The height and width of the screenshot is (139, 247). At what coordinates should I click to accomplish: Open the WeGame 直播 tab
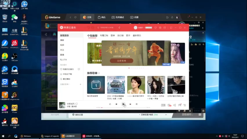tap(134, 17)
